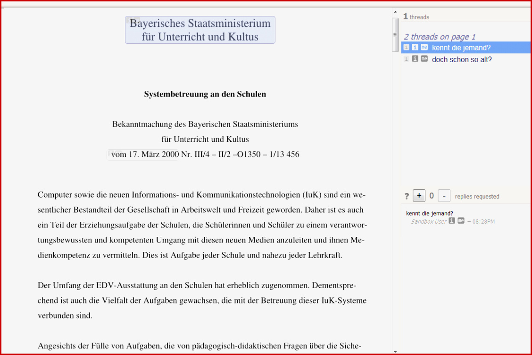Image resolution: width=532 pixels, height=355 pixels.
Task: Open the 'doch schon so alt?' thread
Action: click(466, 59)
